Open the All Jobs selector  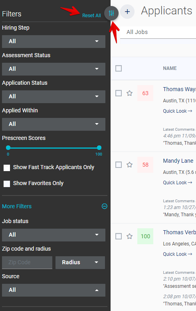[158, 32]
